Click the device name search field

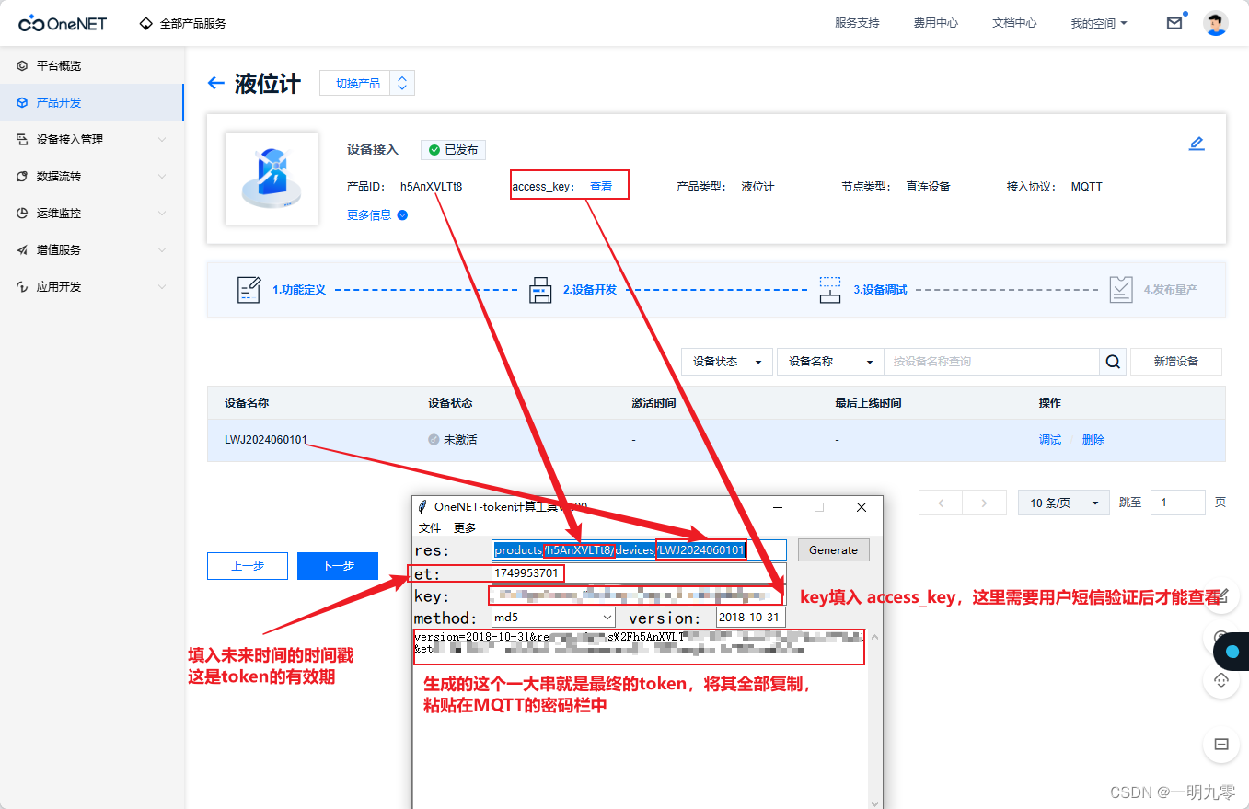pyautogui.click(x=991, y=362)
